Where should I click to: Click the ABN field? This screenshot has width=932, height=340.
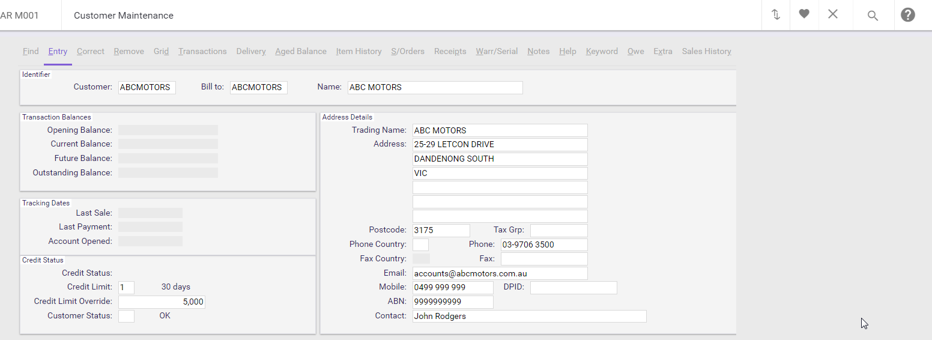coord(453,302)
